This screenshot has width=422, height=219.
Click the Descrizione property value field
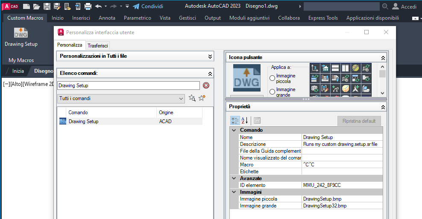click(342, 144)
